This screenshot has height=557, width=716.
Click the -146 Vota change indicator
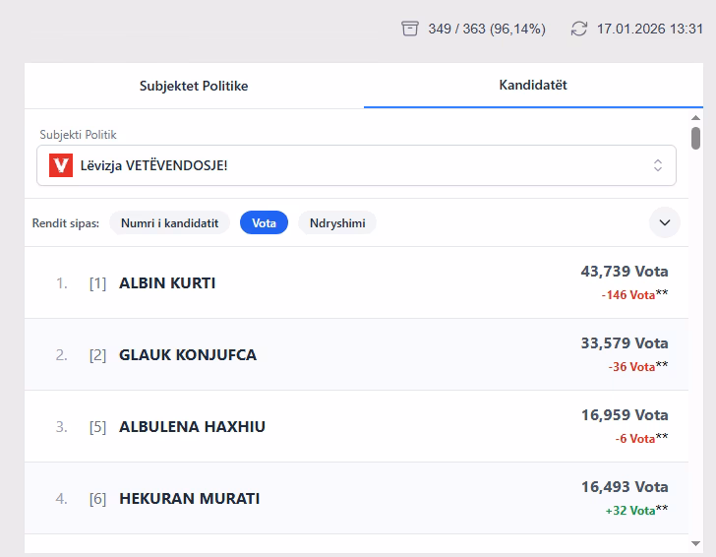click(627, 294)
